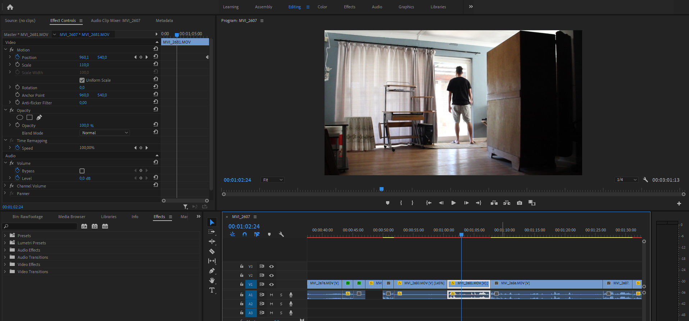The height and width of the screenshot is (321, 689).
Task: Hide the V1 track output
Action: (272, 284)
